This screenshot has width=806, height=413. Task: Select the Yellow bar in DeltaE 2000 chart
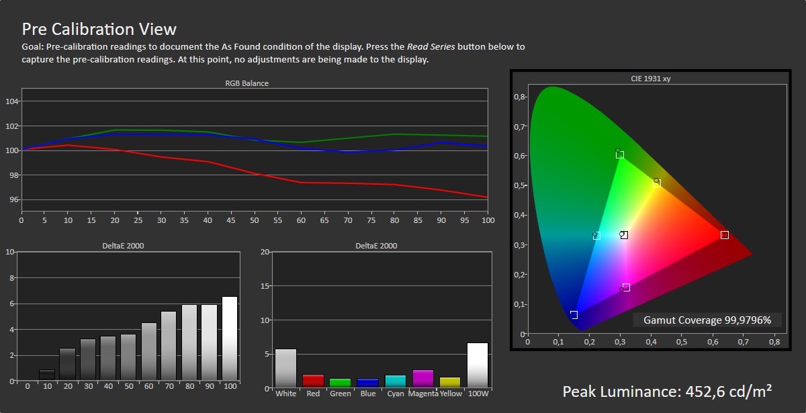451,382
